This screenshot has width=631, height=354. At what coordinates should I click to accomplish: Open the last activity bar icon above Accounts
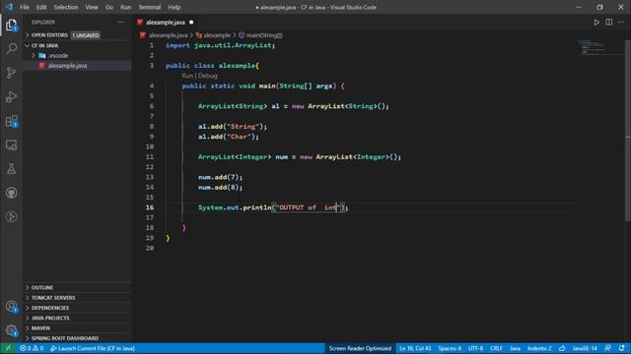(11, 216)
